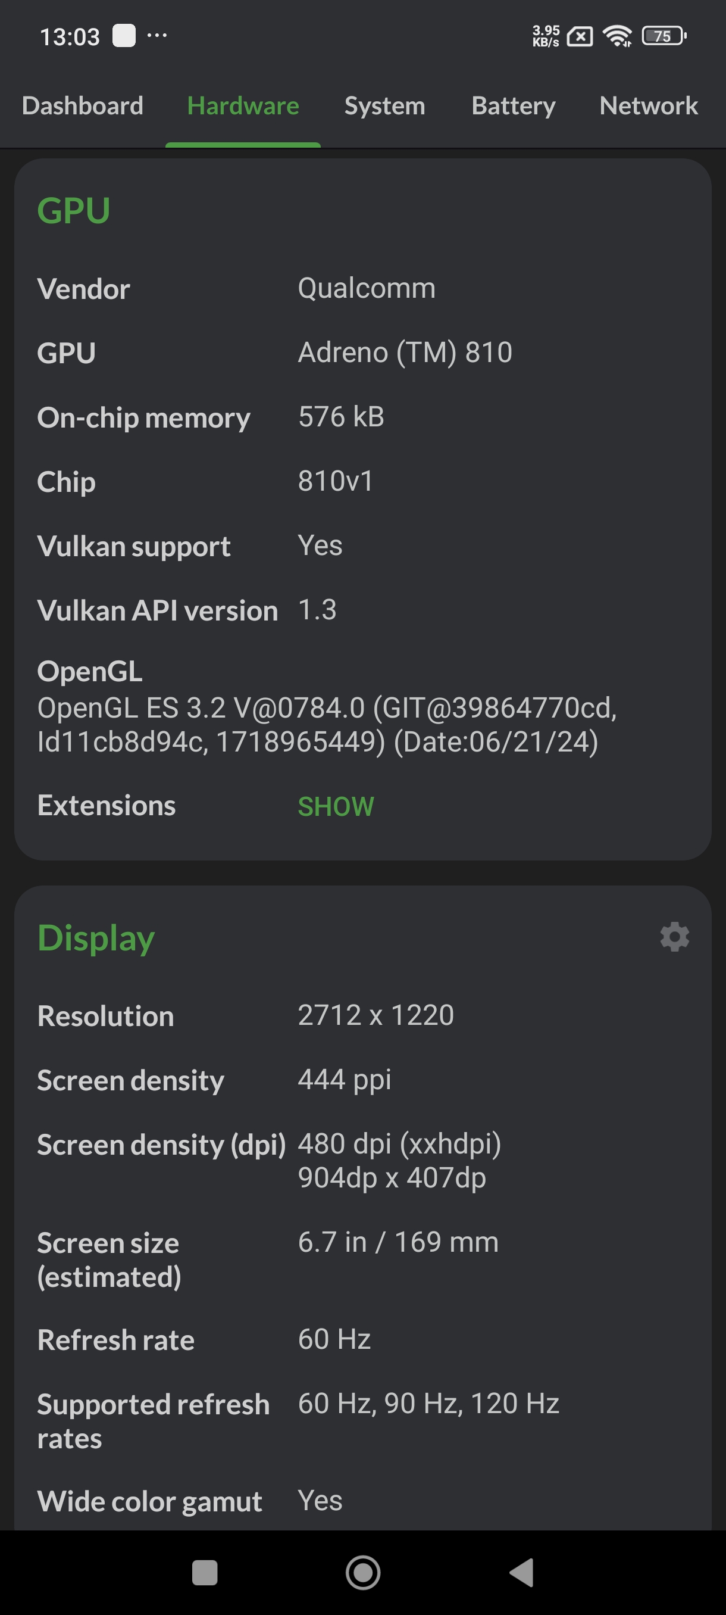This screenshot has height=1615, width=726.
Task: Go to the Battery tab
Action: pyautogui.click(x=513, y=106)
